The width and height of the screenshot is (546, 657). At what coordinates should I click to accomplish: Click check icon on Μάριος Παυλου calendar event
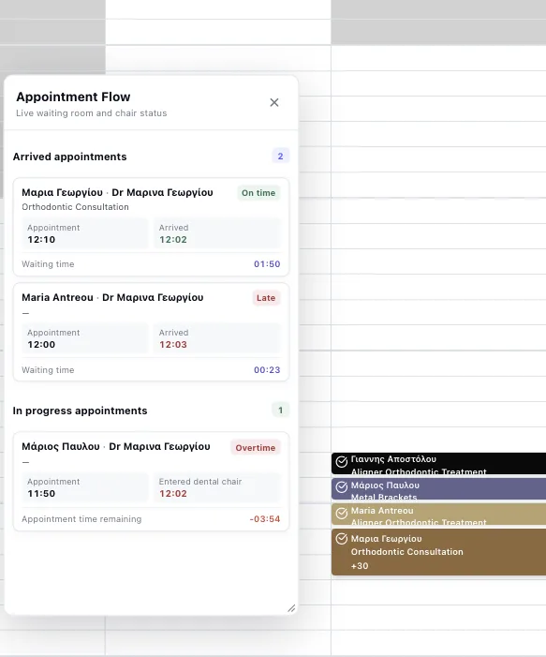pyautogui.click(x=342, y=486)
